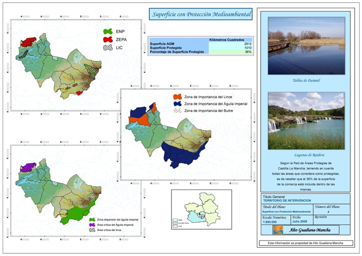Click the red ZEPA legend symbol
Image resolution: width=362 pixels, height=256 pixels.
[x=108, y=39]
